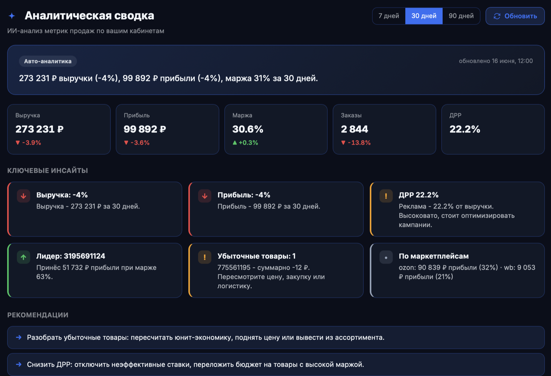The height and width of the screenshot is (376, 551).
Task: Click green up-arrow icon on Лидер insight
Action: pos(24,257)
